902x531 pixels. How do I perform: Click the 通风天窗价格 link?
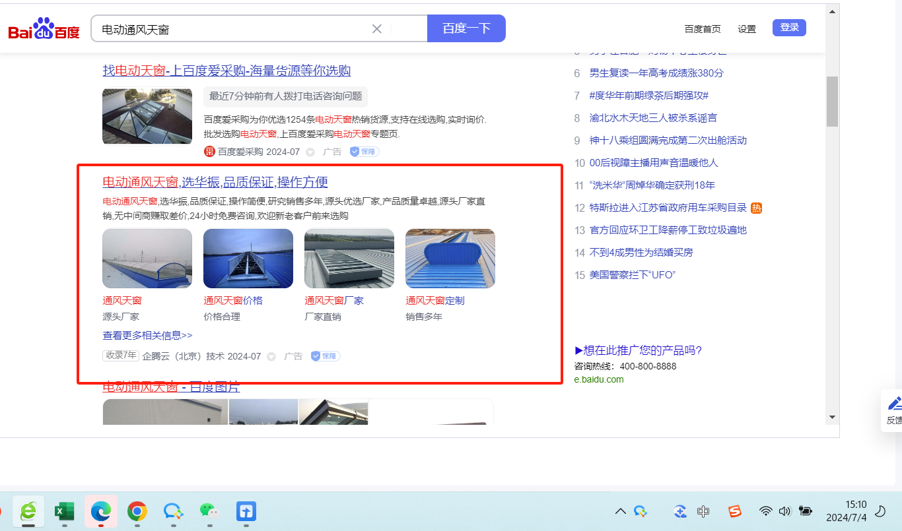[233, 301]
